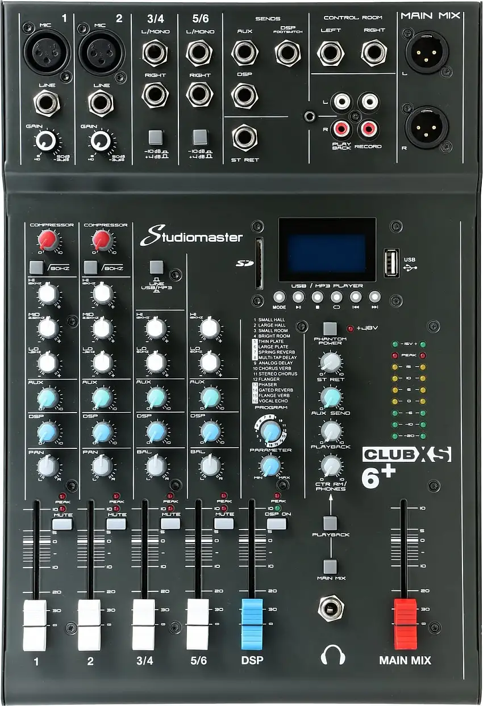Click channel 5/6 HI EQ knob
Screen dimensions: 483x706
point(211,327)
